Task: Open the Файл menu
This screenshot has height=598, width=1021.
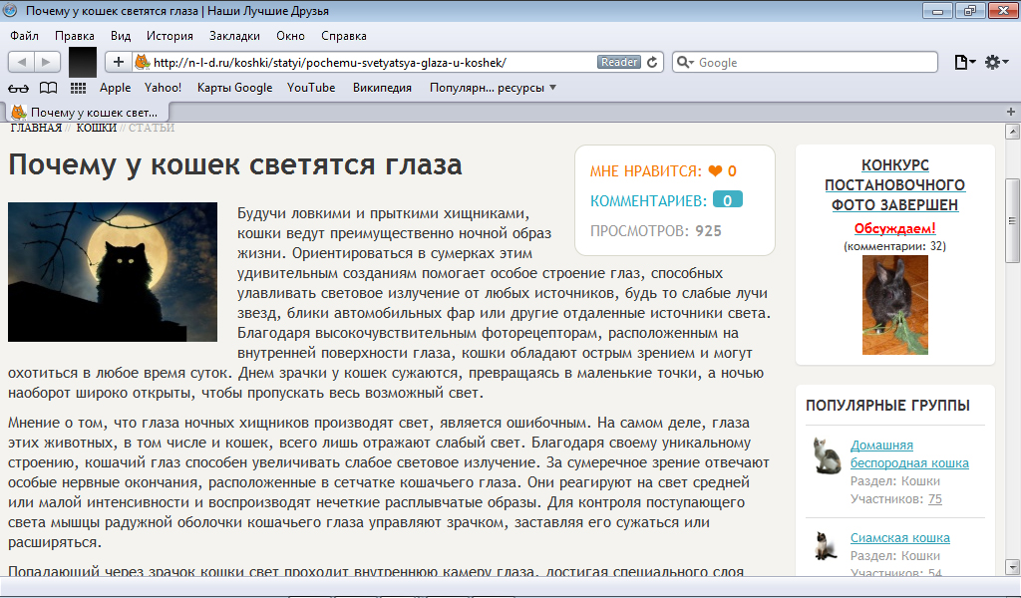Action: (x=24, y=36)
